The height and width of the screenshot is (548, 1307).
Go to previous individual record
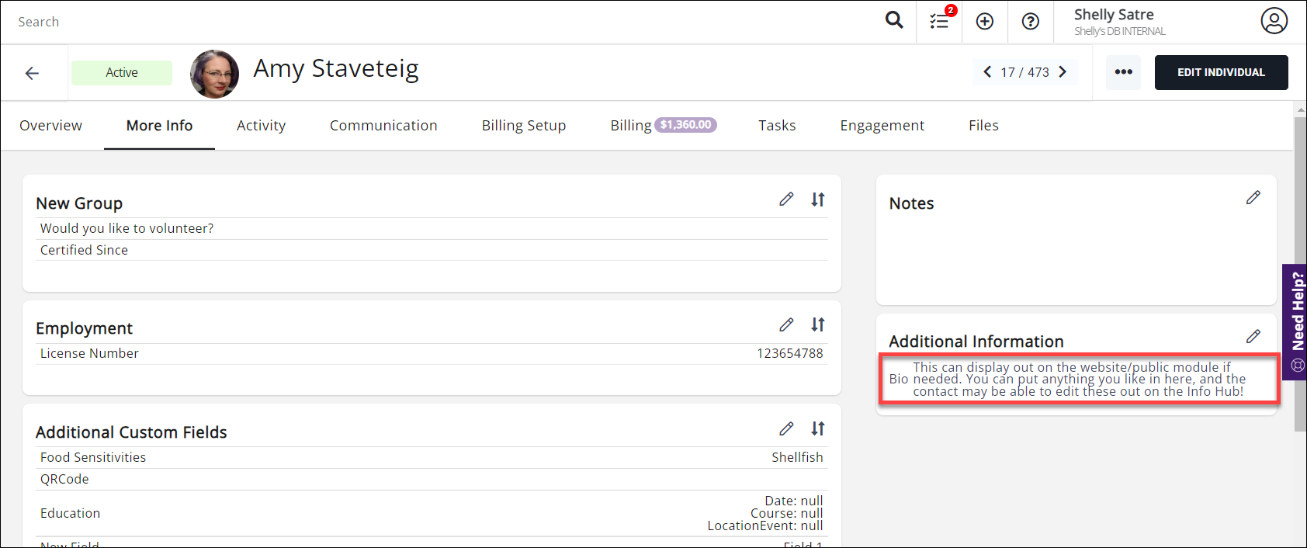987,72
